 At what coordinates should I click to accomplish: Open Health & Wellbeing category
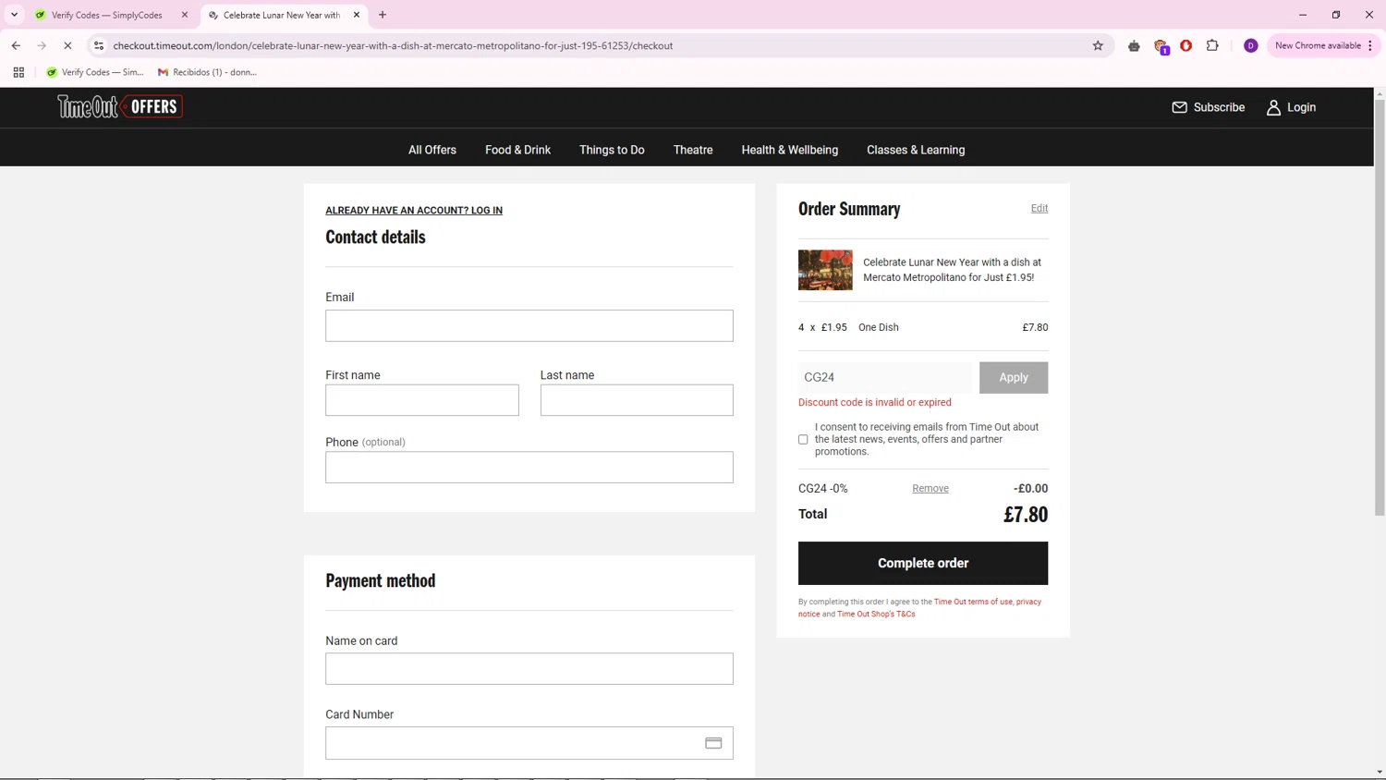pos(790,150)
